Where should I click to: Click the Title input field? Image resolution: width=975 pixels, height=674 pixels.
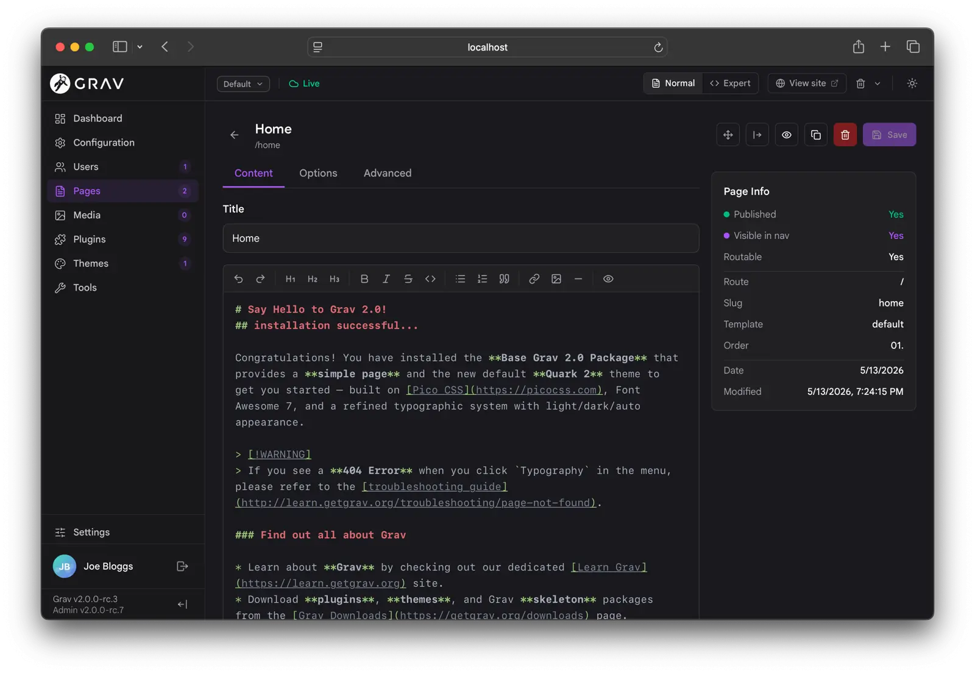coord(461,238)
